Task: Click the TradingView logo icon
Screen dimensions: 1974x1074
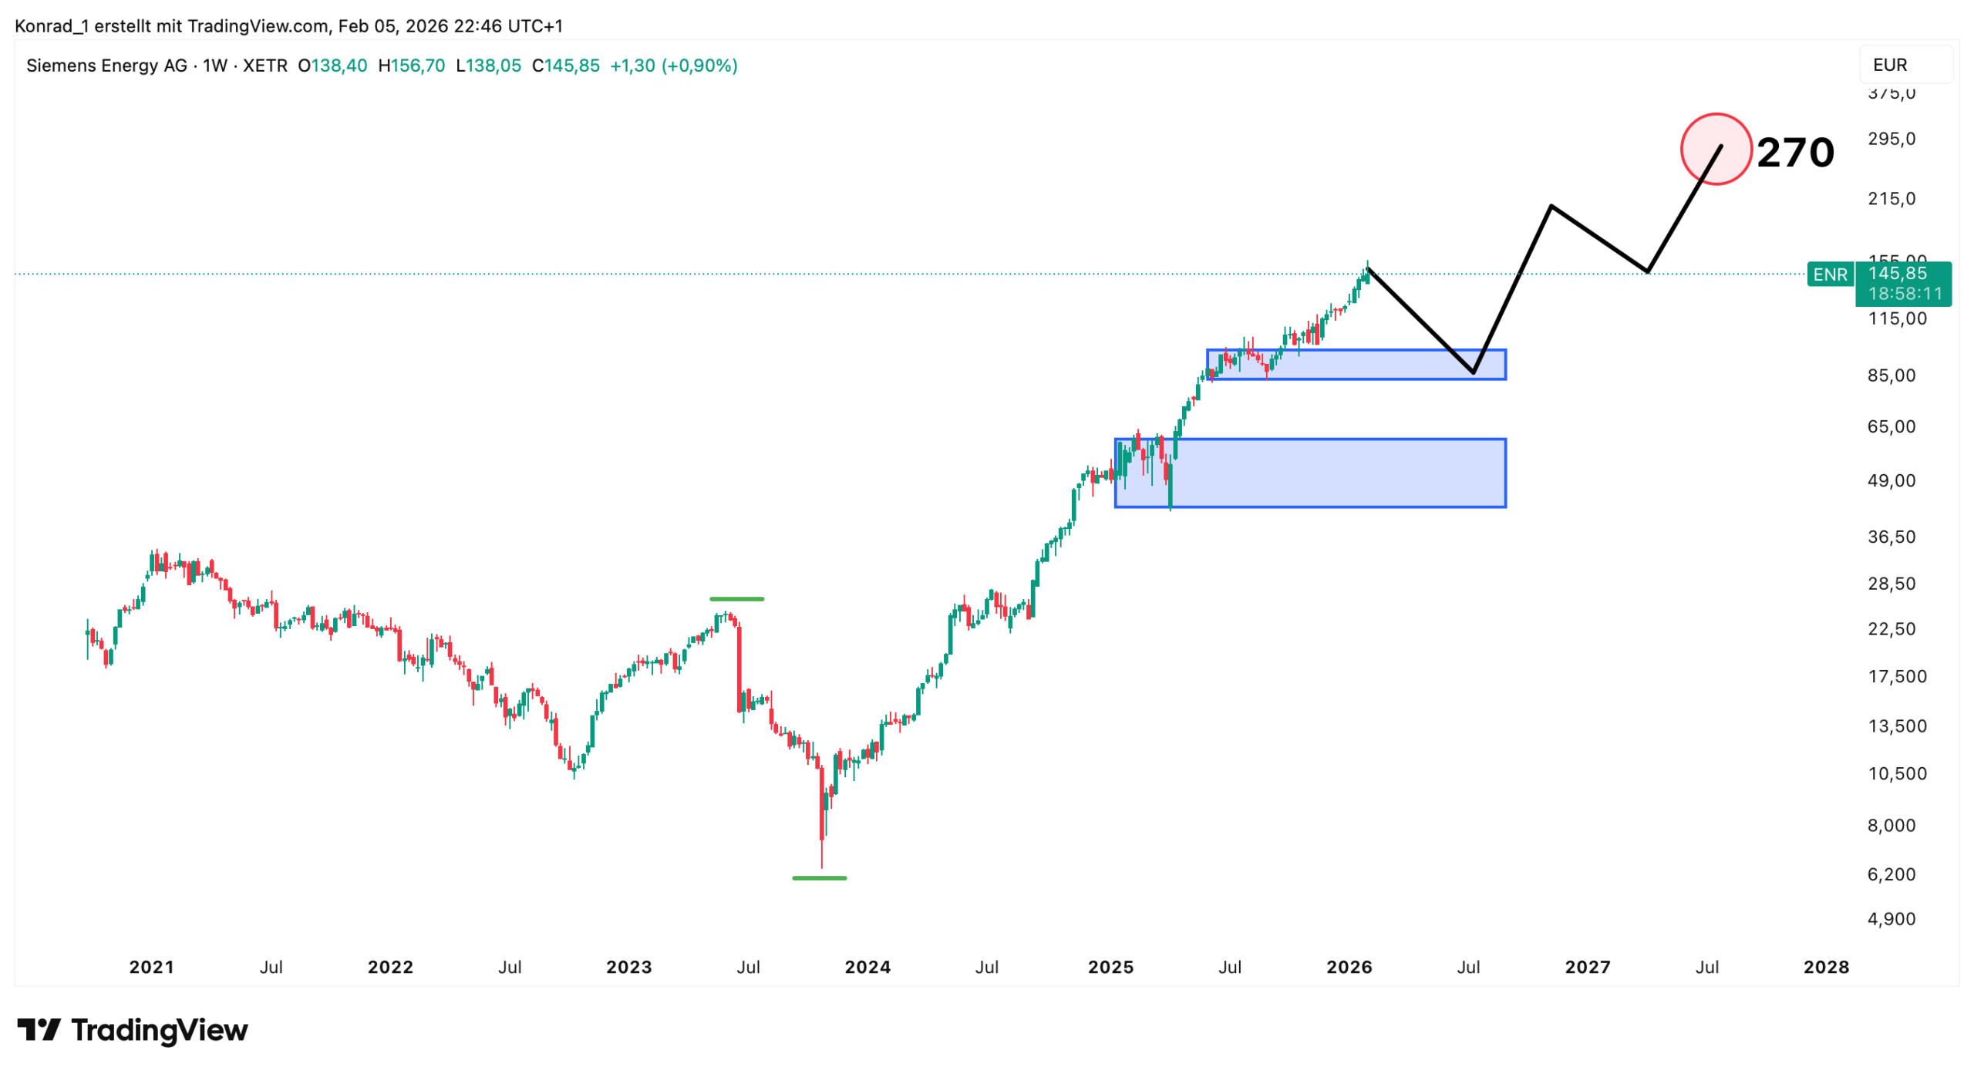Action: tap(39, 1029)
